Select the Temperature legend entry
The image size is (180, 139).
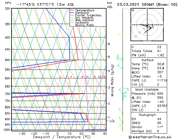coord(85,10)
